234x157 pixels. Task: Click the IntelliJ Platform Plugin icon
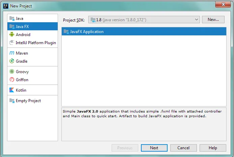[12, 42]
